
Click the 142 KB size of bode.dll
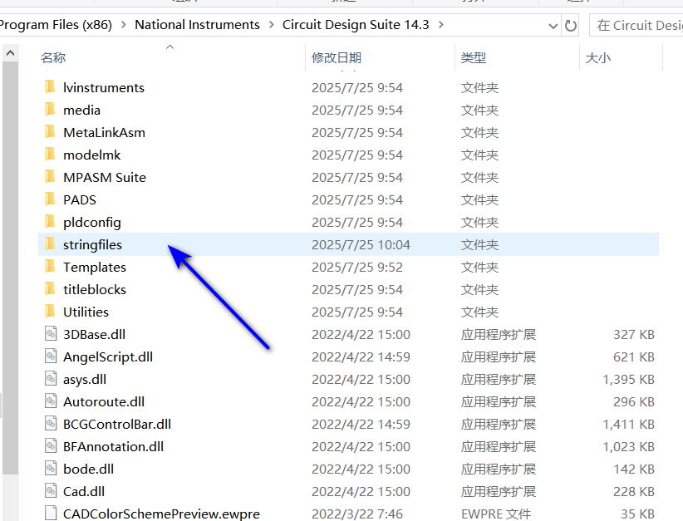(634, 469)
